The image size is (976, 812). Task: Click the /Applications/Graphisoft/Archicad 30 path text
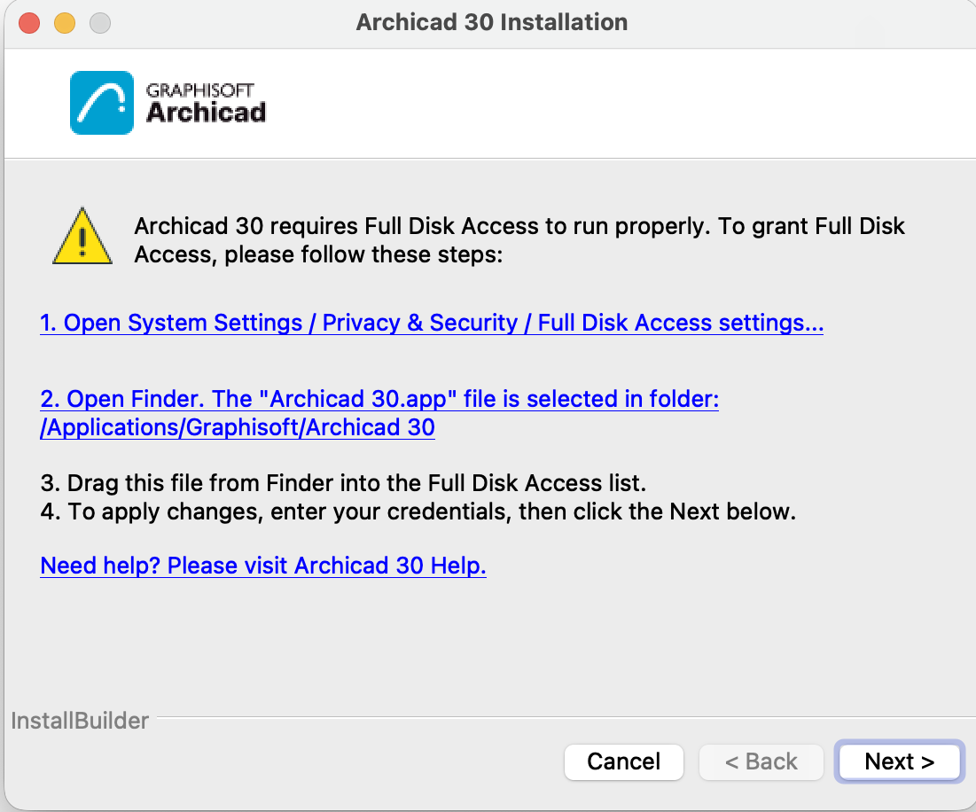click(x=238, y=427)
